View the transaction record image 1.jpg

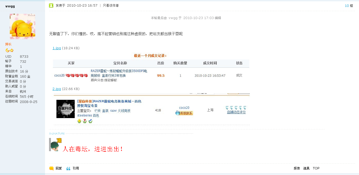[151, 68]
